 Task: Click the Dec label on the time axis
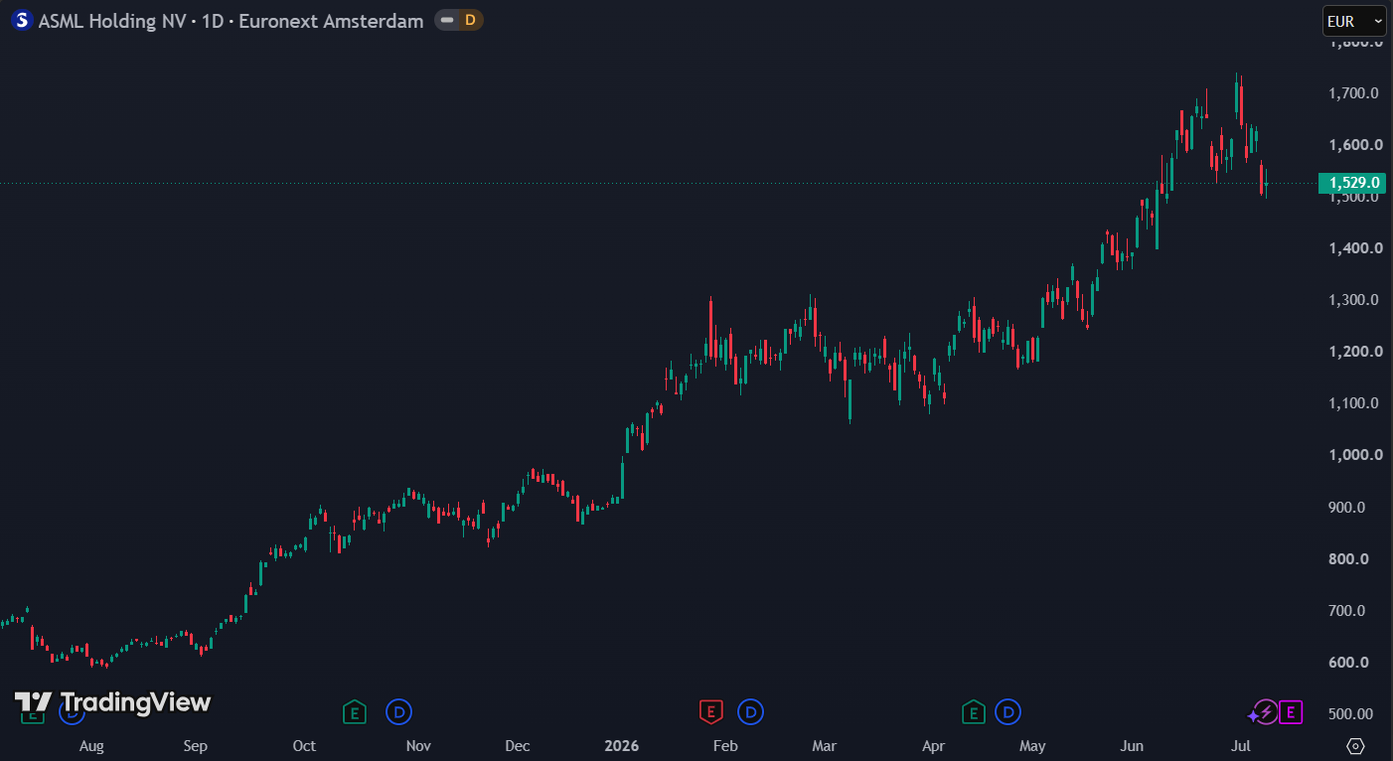(518, 746)
